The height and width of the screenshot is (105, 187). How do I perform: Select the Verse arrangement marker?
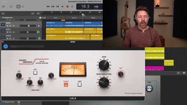click(93, 18)
